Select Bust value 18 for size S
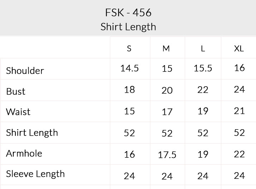The image size is (256, 189). tap(130, 90)
